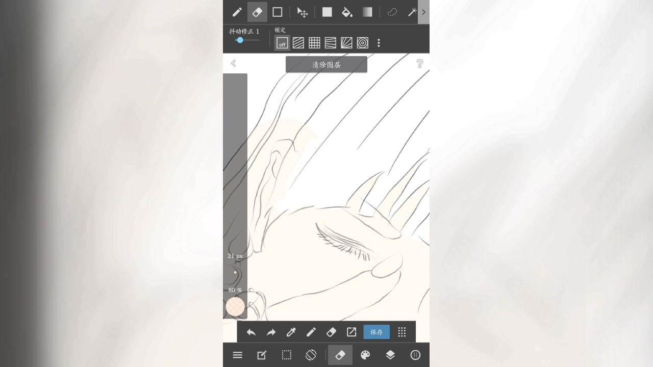Tap the active eraser in bottom bar

tap(340, 355)
